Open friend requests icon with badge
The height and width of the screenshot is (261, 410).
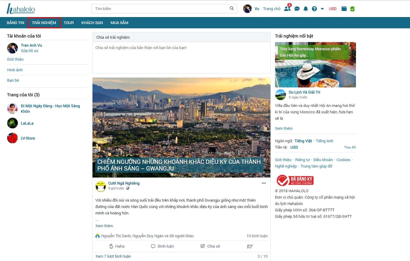click(x=287, y=9)
